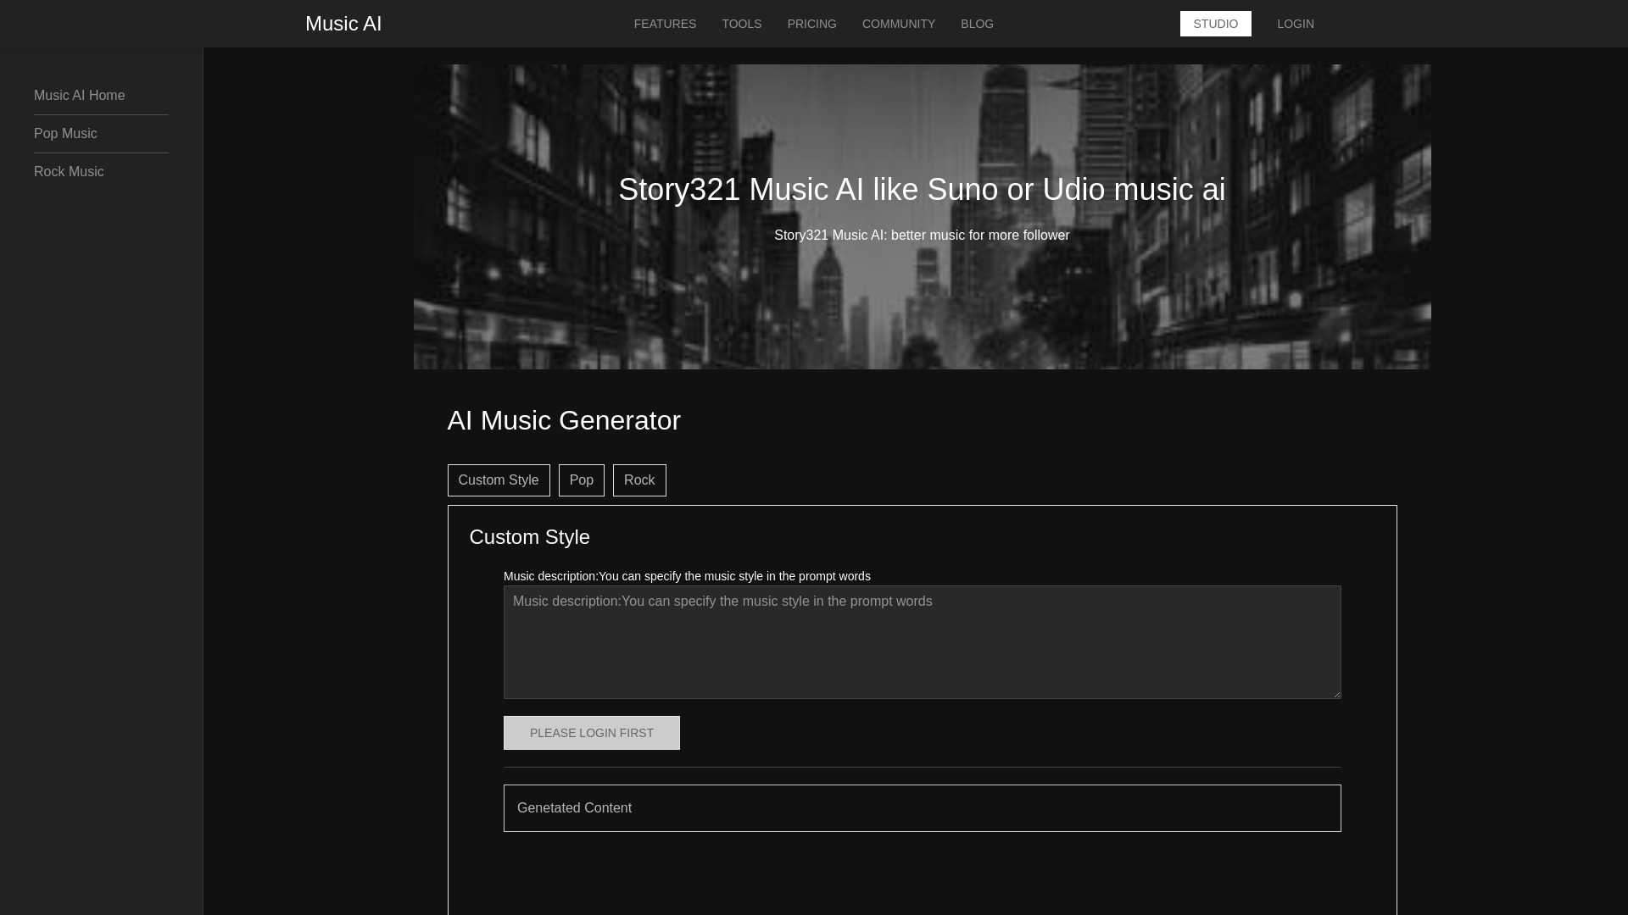Image resolution: width=1628 pixels, height=915 pixels.
Task: Click the Music AI Home sidebar icon
Action: point(80,95)
